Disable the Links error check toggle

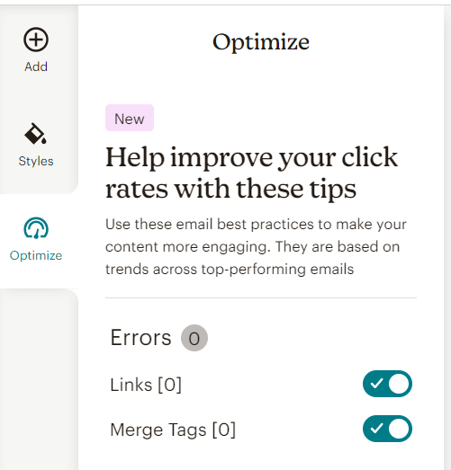coord(387,384)
